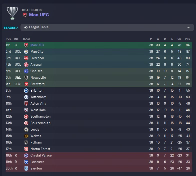The image size is (196, 176).
Task: Click the TEAM column header
Action: [x=26, y=39]
